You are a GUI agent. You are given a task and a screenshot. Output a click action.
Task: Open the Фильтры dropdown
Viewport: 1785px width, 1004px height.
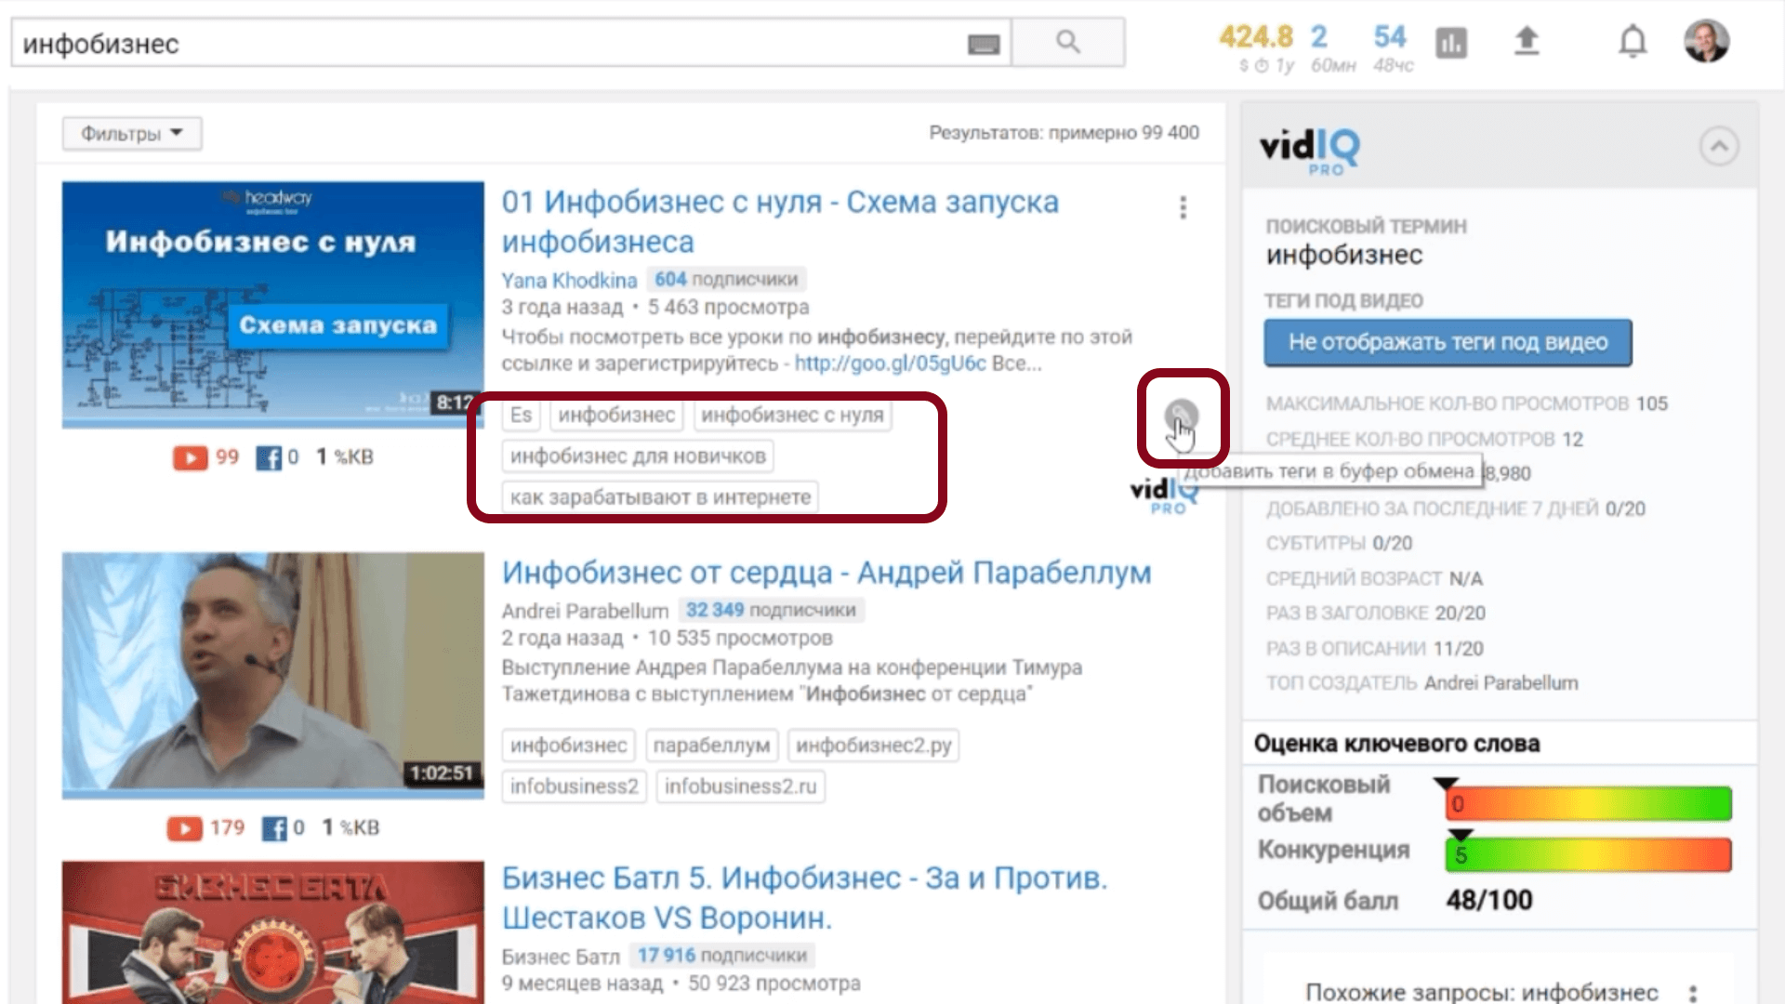tap(132, 134)
